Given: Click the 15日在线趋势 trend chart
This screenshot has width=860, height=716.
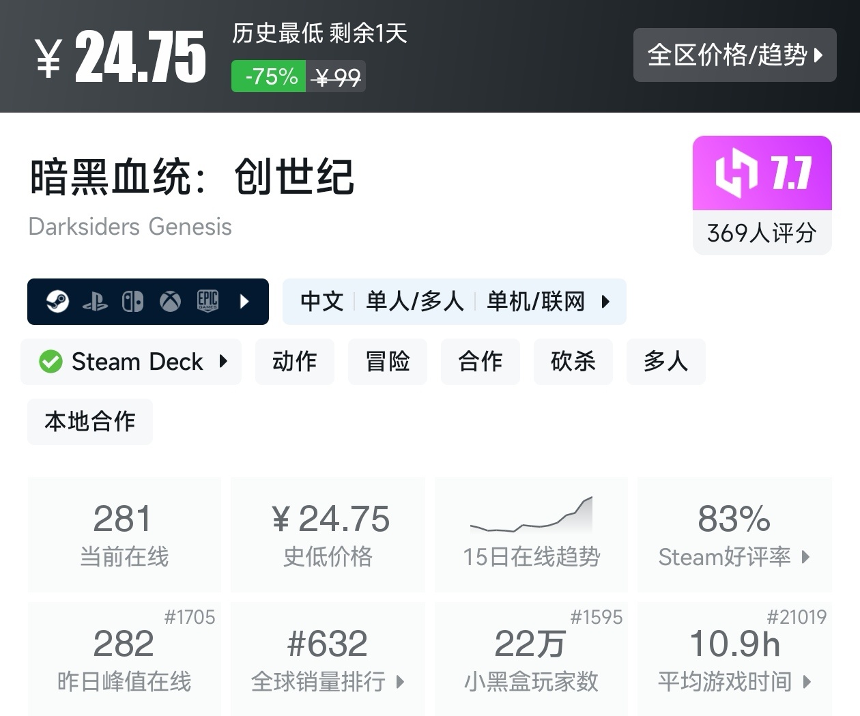Looking at the screenshot, I should click(x=531, y=515).
